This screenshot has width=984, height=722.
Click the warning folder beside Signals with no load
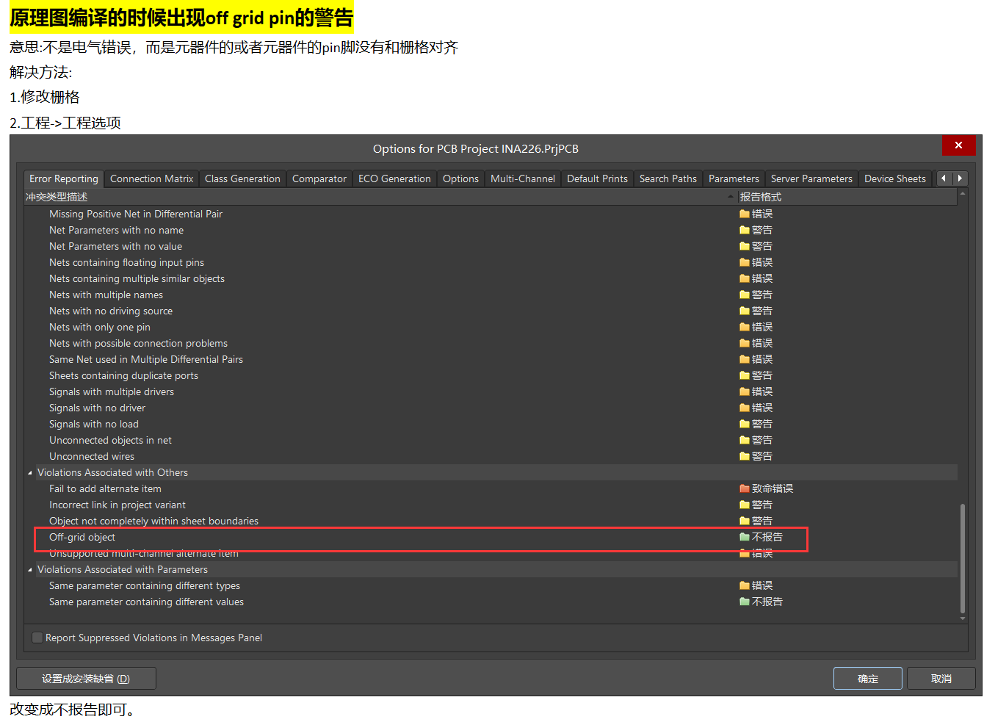click(745, 424)
